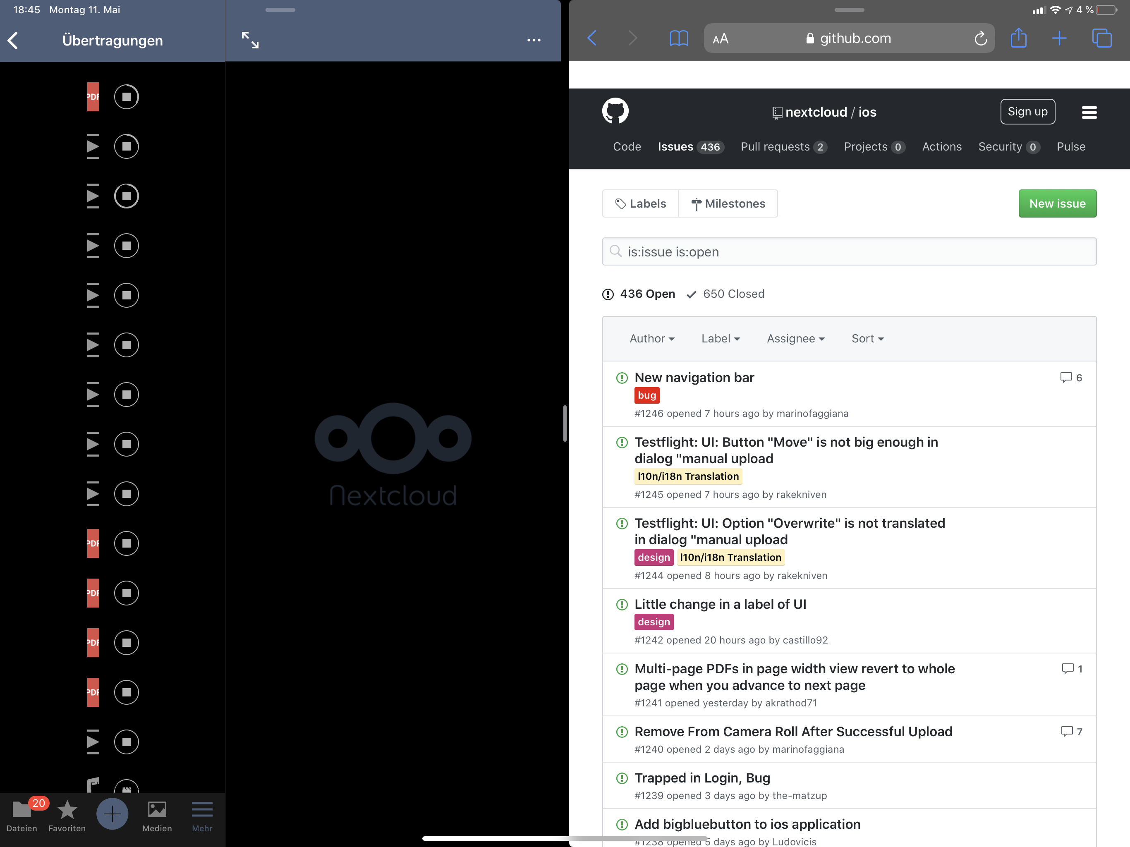Click the Labels button
This screenshot has width=1130, height=847.
pos(641,203)
